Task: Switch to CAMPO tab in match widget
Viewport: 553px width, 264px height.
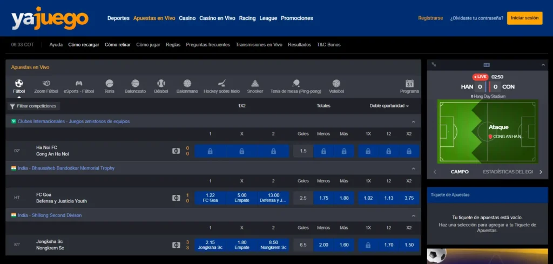Action: pyautogui.click(x=460, y=172)
